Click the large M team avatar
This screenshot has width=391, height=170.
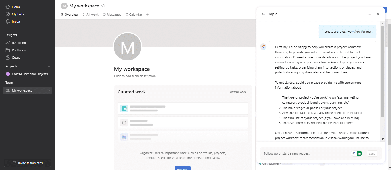pyautogui.click(x=128, y=46)
